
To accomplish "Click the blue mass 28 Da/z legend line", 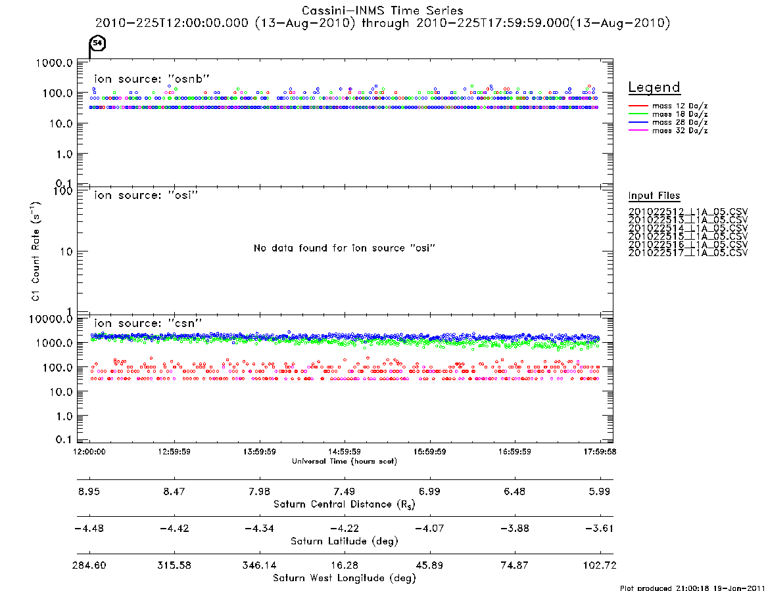I will [638, 123].
